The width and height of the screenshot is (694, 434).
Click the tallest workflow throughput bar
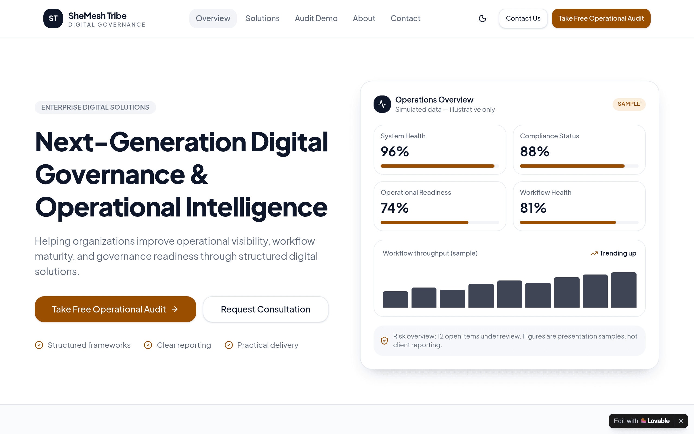[x=624, y=290]
